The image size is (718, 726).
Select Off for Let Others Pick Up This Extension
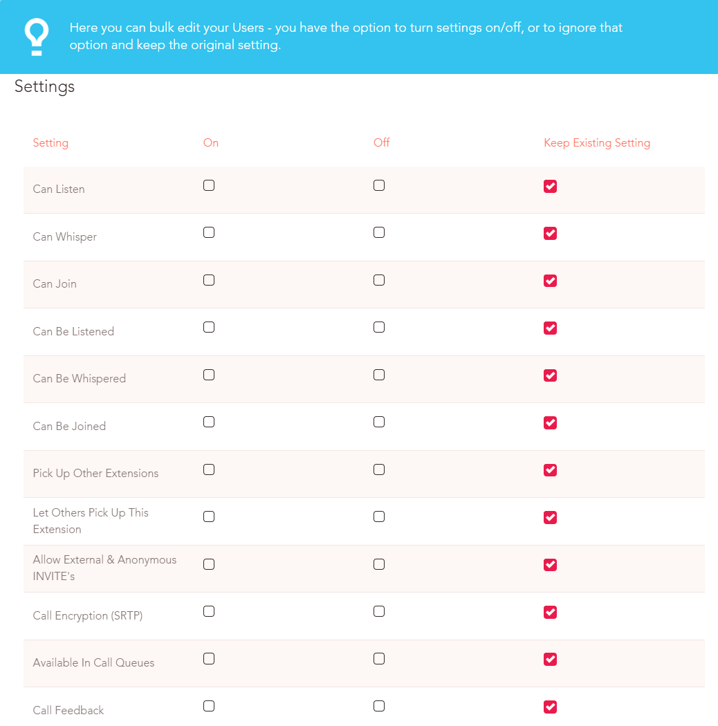[x=379, y=516]
